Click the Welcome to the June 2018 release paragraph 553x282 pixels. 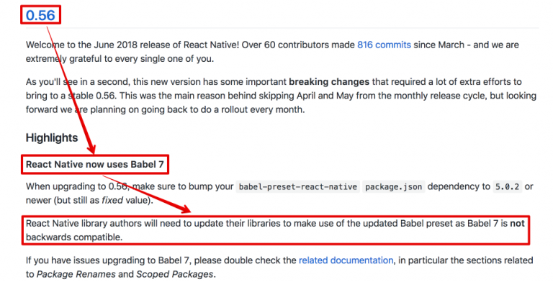pyautogui.click(x=272, y=52)
